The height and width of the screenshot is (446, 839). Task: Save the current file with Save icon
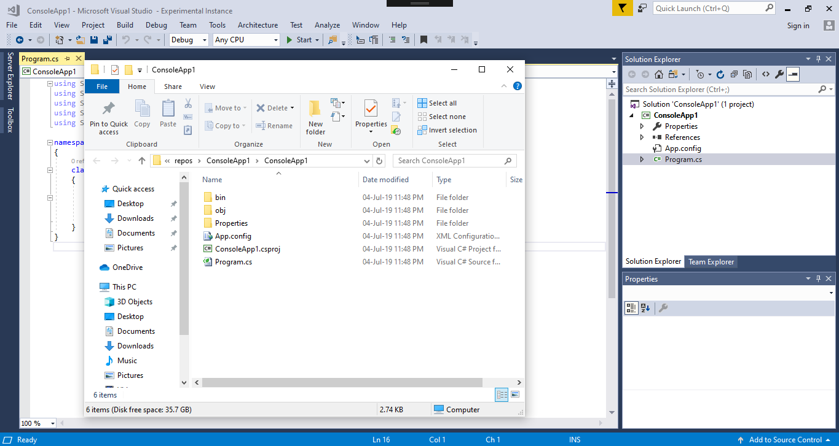click(94, 40)
